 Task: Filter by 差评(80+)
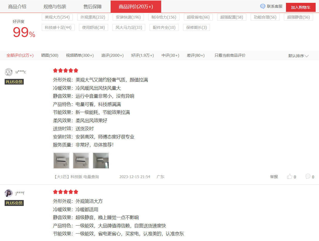click(196, 55)
